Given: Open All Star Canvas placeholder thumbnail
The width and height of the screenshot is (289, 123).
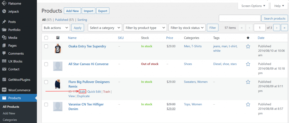Looking at the screenshot, I should coord(58,66).
